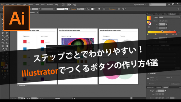Open the Gradient panel flyout menu
Screen dimensions: 181x102
(x=180, y=14)
